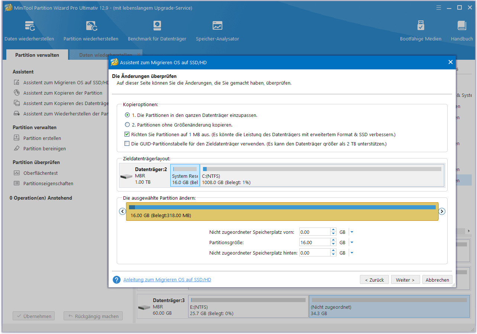Select the C:(NTFS) 1008.0 GB partition block

pos(322,175)
